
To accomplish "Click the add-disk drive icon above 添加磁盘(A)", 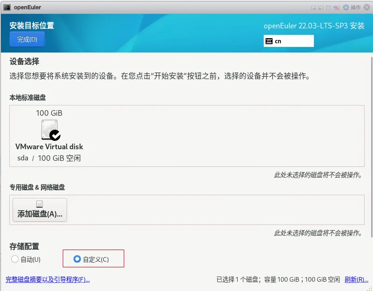I will tap(40, 205).
